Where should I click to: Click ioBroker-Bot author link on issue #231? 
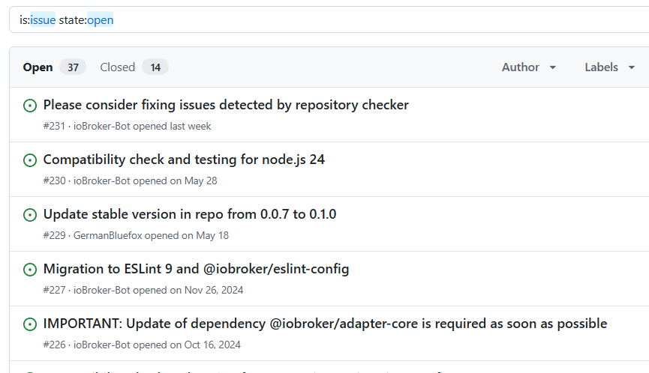click(x=101, y=126)
